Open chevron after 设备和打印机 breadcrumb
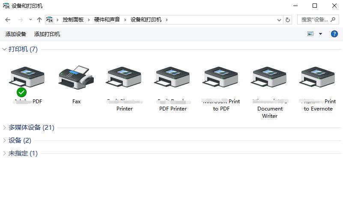This screenshot has width=343, height=212. [167, 20]
